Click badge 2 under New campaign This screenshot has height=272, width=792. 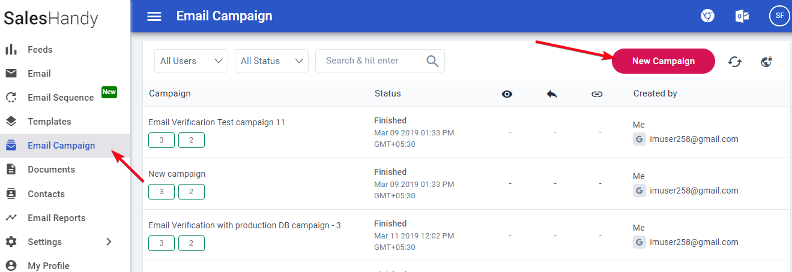[192, 192]
